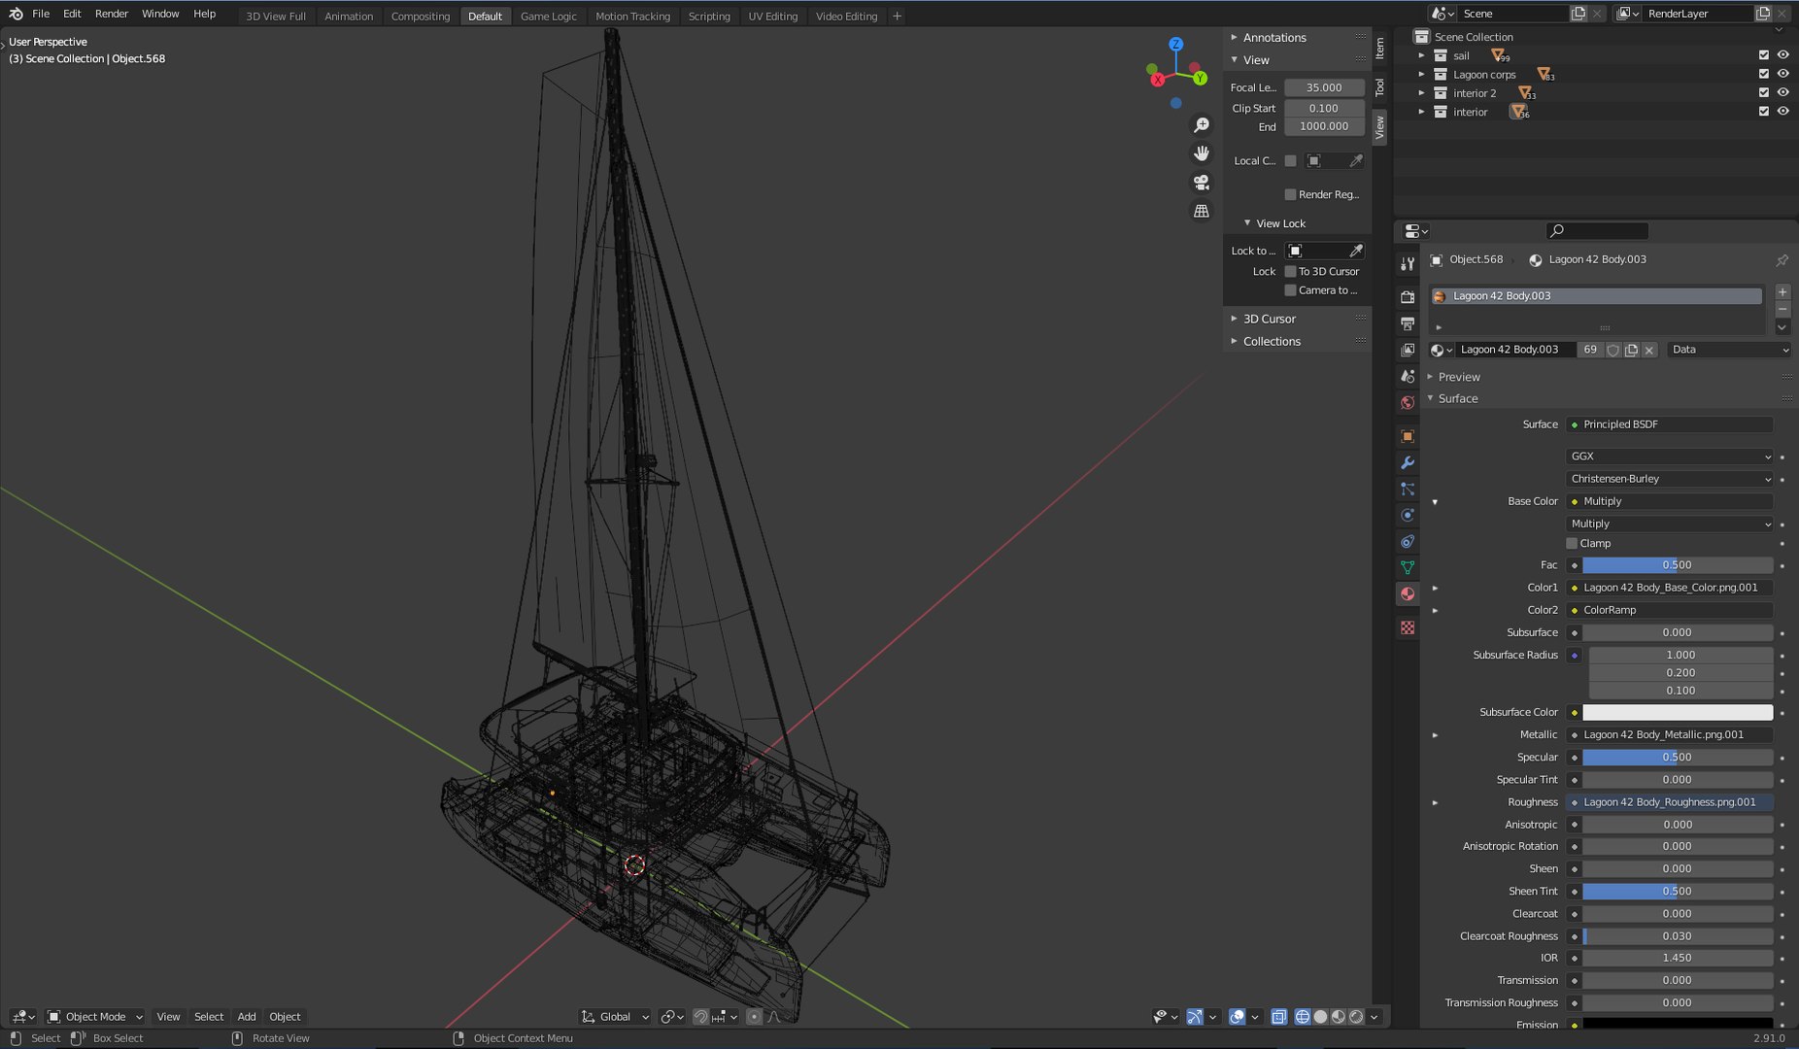Open the Scene properties tab icon
This screenshot has height=1049, width=1799.
(1408, 376)
